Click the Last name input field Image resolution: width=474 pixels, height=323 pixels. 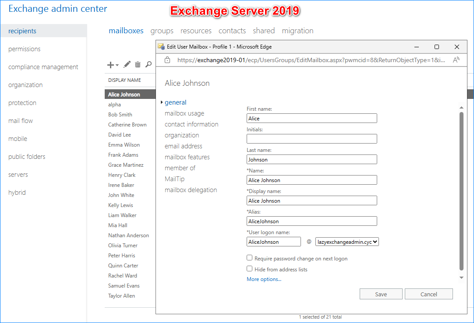pyautogui.click(x=311, y=159)
